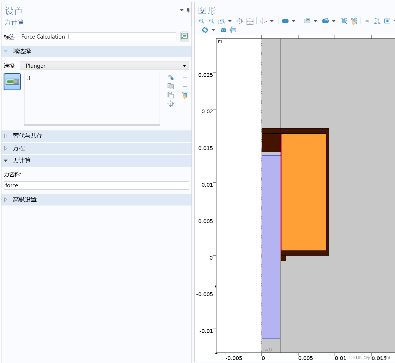This screenshot has width=395, height=363.
Task: Expand the 高级设置 section
Action: [x=96, y=200]
